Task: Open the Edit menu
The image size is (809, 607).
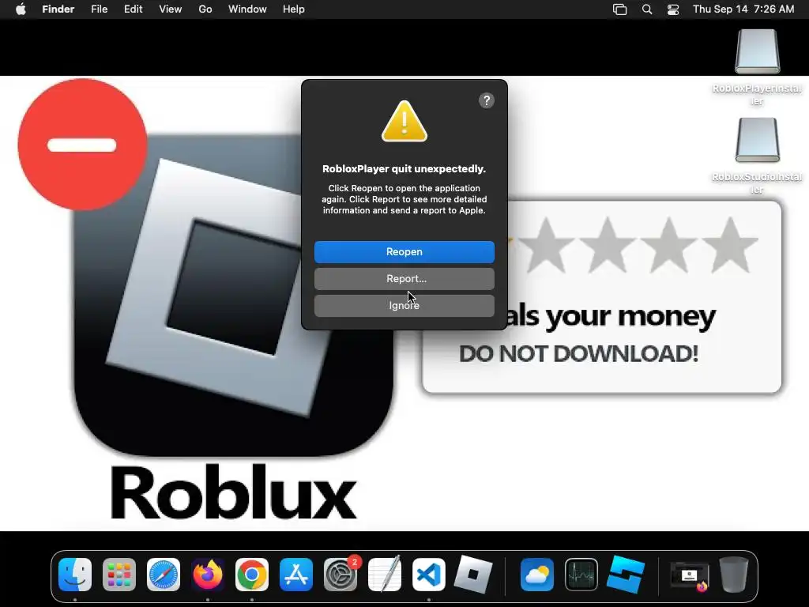Action: point(133,9)
